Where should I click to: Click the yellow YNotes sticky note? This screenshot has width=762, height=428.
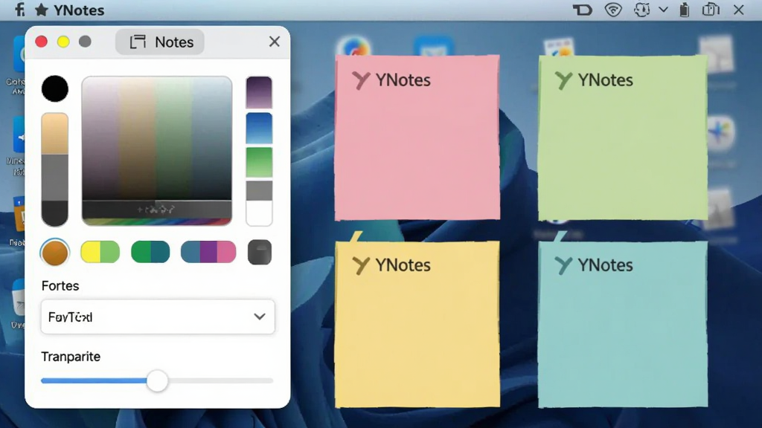tap(417, 324)
